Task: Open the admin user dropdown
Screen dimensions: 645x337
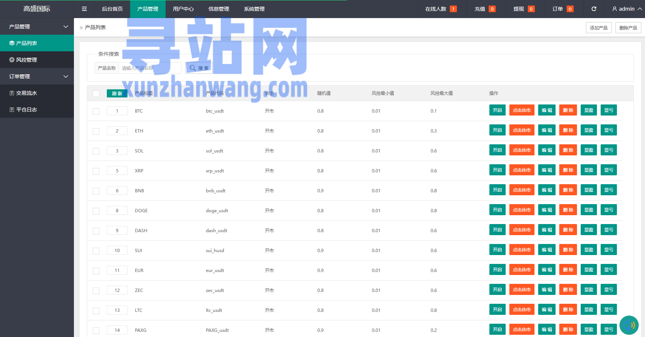Action: click(x=627, y=9)
